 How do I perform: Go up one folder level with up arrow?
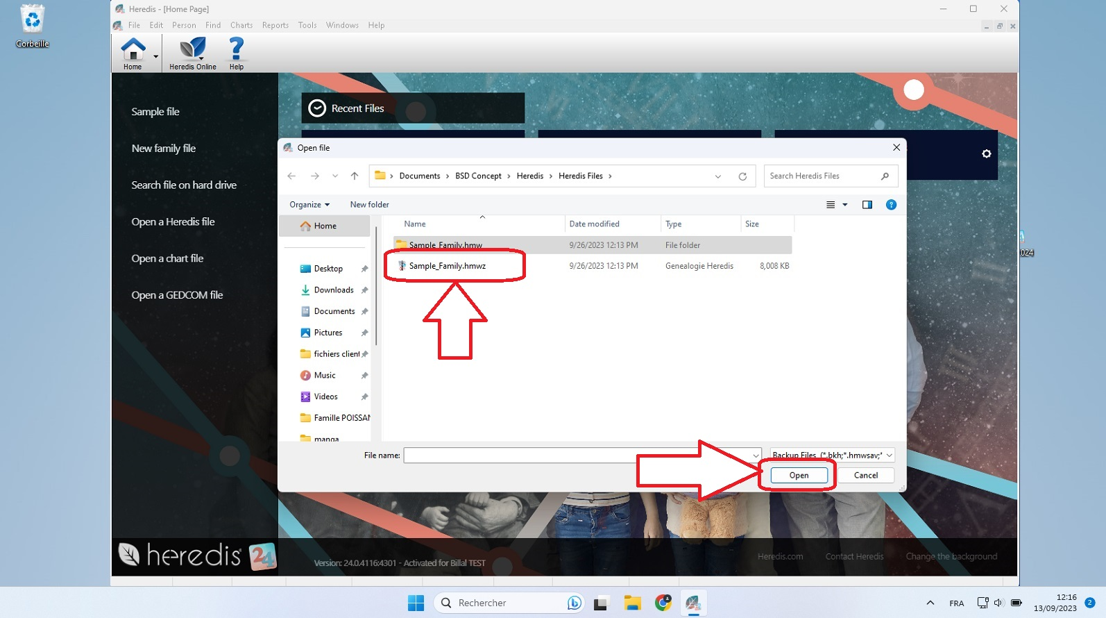(x=355, y=176)
